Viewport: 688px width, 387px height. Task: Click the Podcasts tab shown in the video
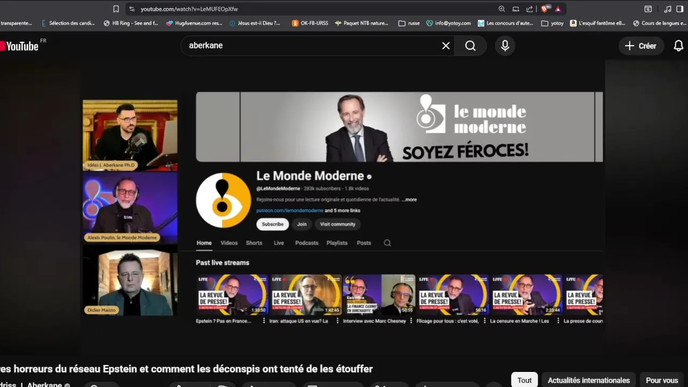tap(307, 243)
